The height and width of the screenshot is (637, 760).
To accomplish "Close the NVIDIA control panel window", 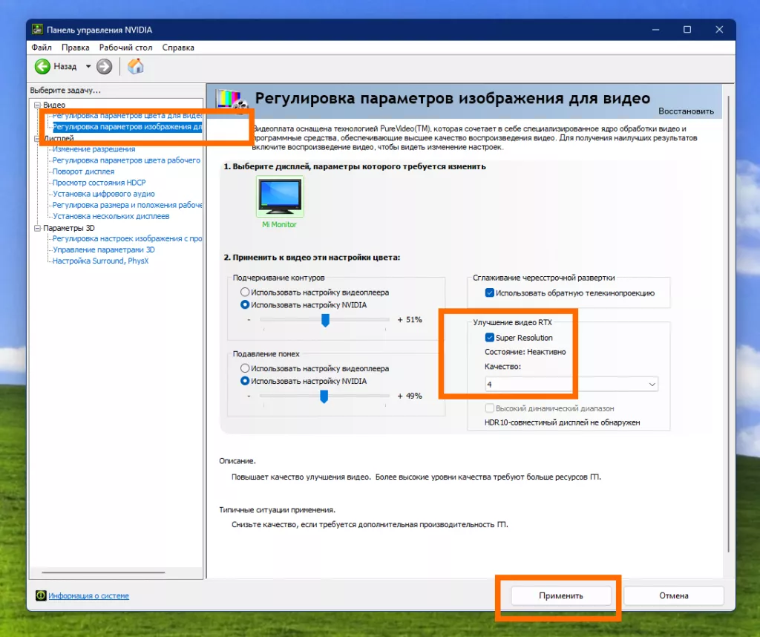I will (x=719, y=30).
